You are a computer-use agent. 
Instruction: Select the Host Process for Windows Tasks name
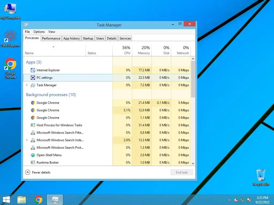pos(59,125)
